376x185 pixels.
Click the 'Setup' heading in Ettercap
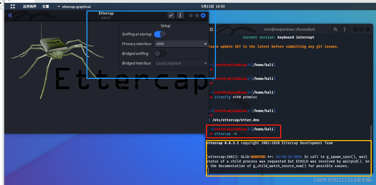tap(165, 26)
